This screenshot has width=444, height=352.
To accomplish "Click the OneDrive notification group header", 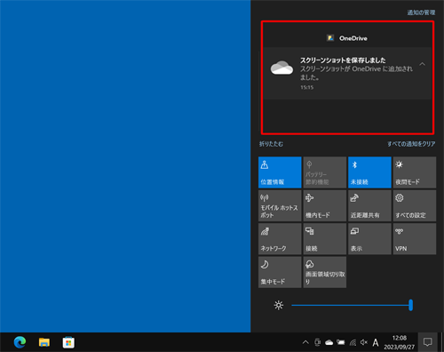I will coord(347,38).
